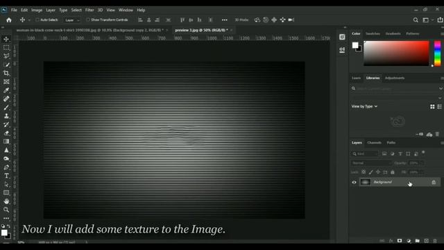Switch to the woman-in-black-crew-neck document tab
Screen dimensions: 444x250
89,30
